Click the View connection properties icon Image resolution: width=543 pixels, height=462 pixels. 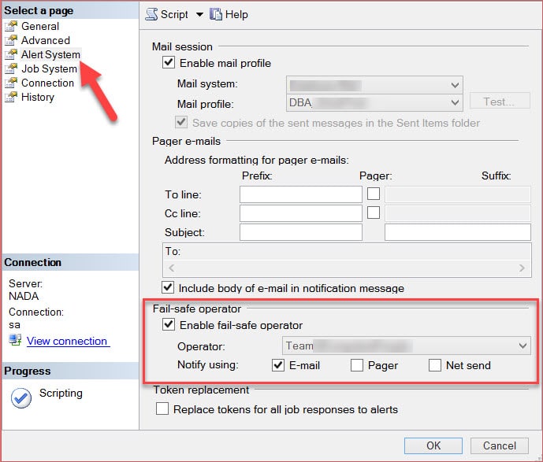click(15, 340)
